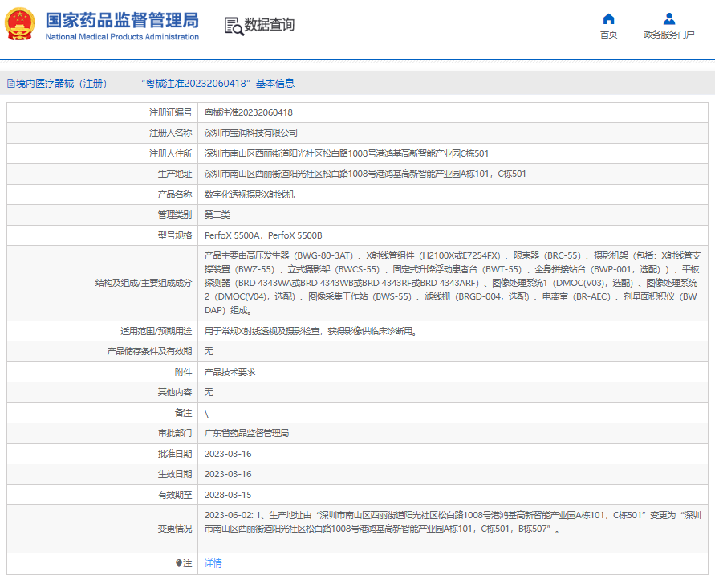Screen dimensions: 715x580
Task: Click the 生效日期 row label
Action: (175, 474)
